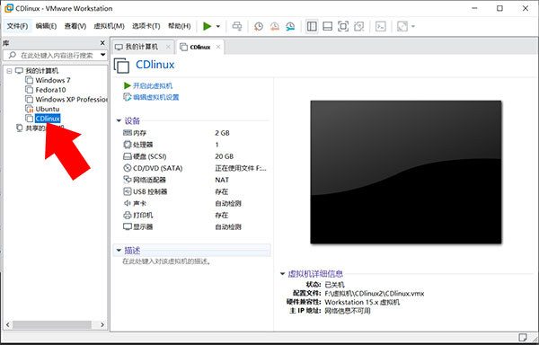
Task: Toggle the thumbnail bar view icon
Action: tap(328, 26)
